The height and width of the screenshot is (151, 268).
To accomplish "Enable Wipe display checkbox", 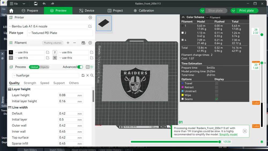I will click(217, 95).
